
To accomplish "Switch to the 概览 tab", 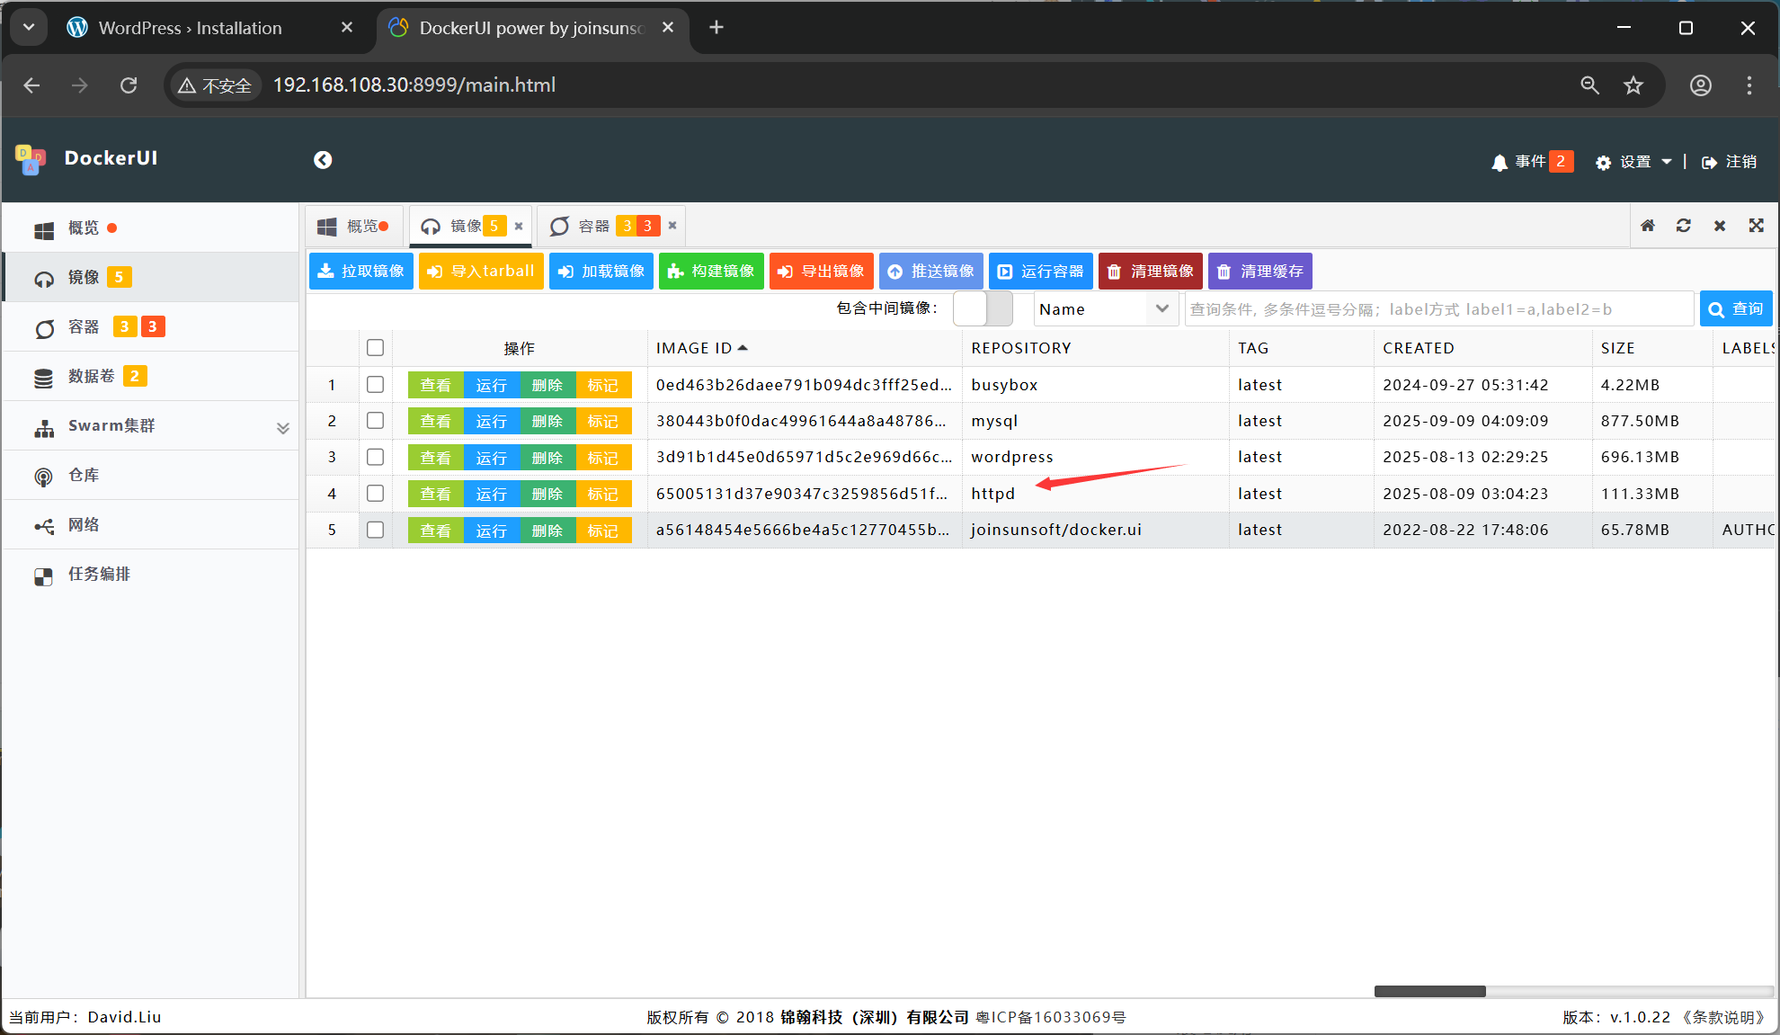I will point(354,226).
